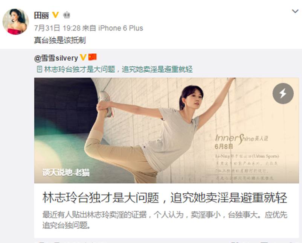Open the green article link 林志玲台独才是大问题
Screen dimensions: 302x243
tap(118, 69)
